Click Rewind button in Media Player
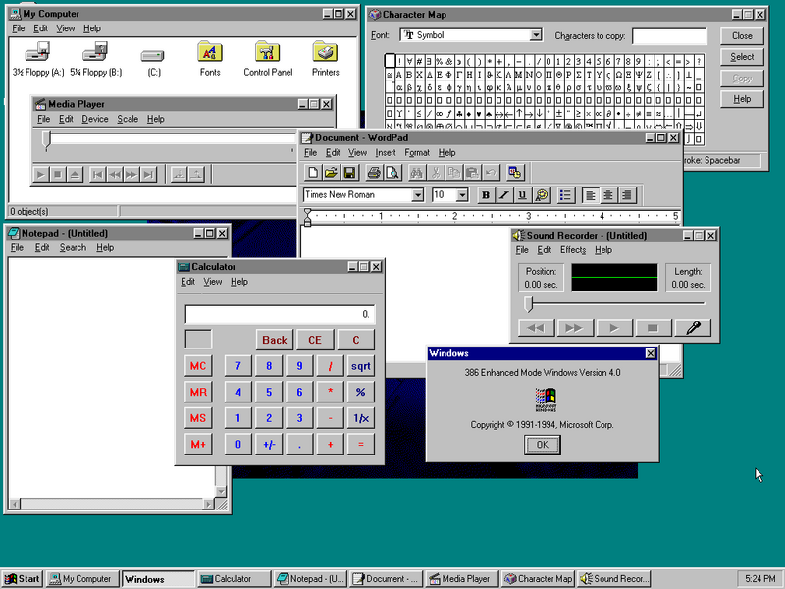This screenshot has width=785, height=589. [115, 175]
